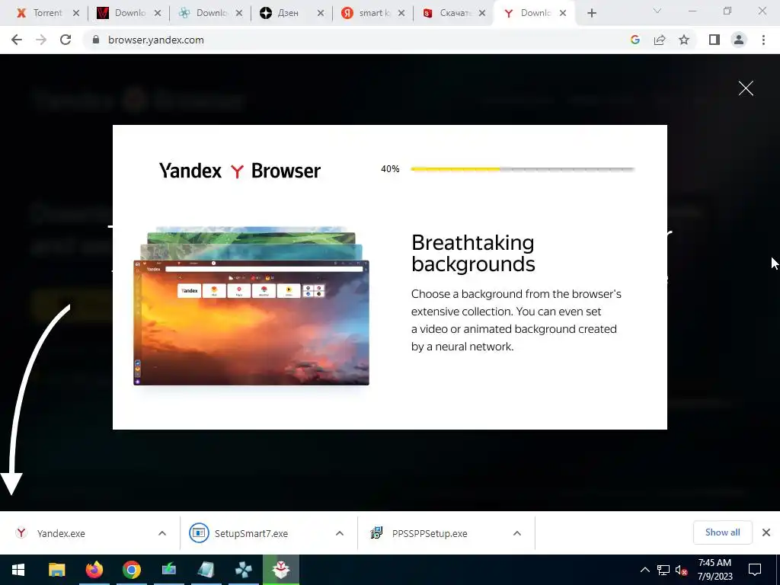The image size is (780, 585).
Task: Close the smart tab
Action: (401, 14)
